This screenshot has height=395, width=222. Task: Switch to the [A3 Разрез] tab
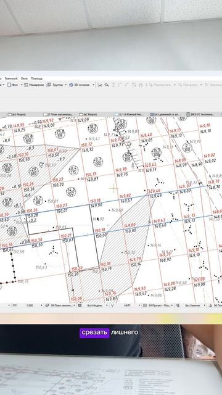17,115
